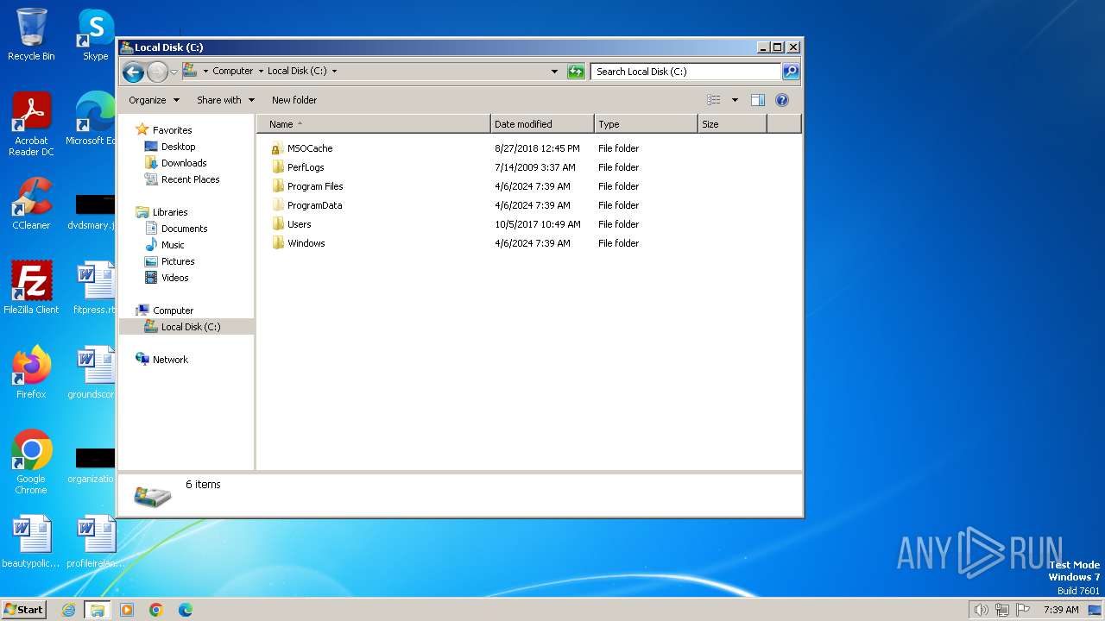Screen dimensions: 1105x621
Task: Sort by the Date modified column
Action: [x=542, y=124]
